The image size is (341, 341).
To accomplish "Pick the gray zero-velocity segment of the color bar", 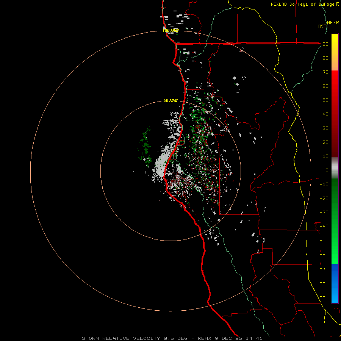I will pyautogui.click(x=335, y=168).
